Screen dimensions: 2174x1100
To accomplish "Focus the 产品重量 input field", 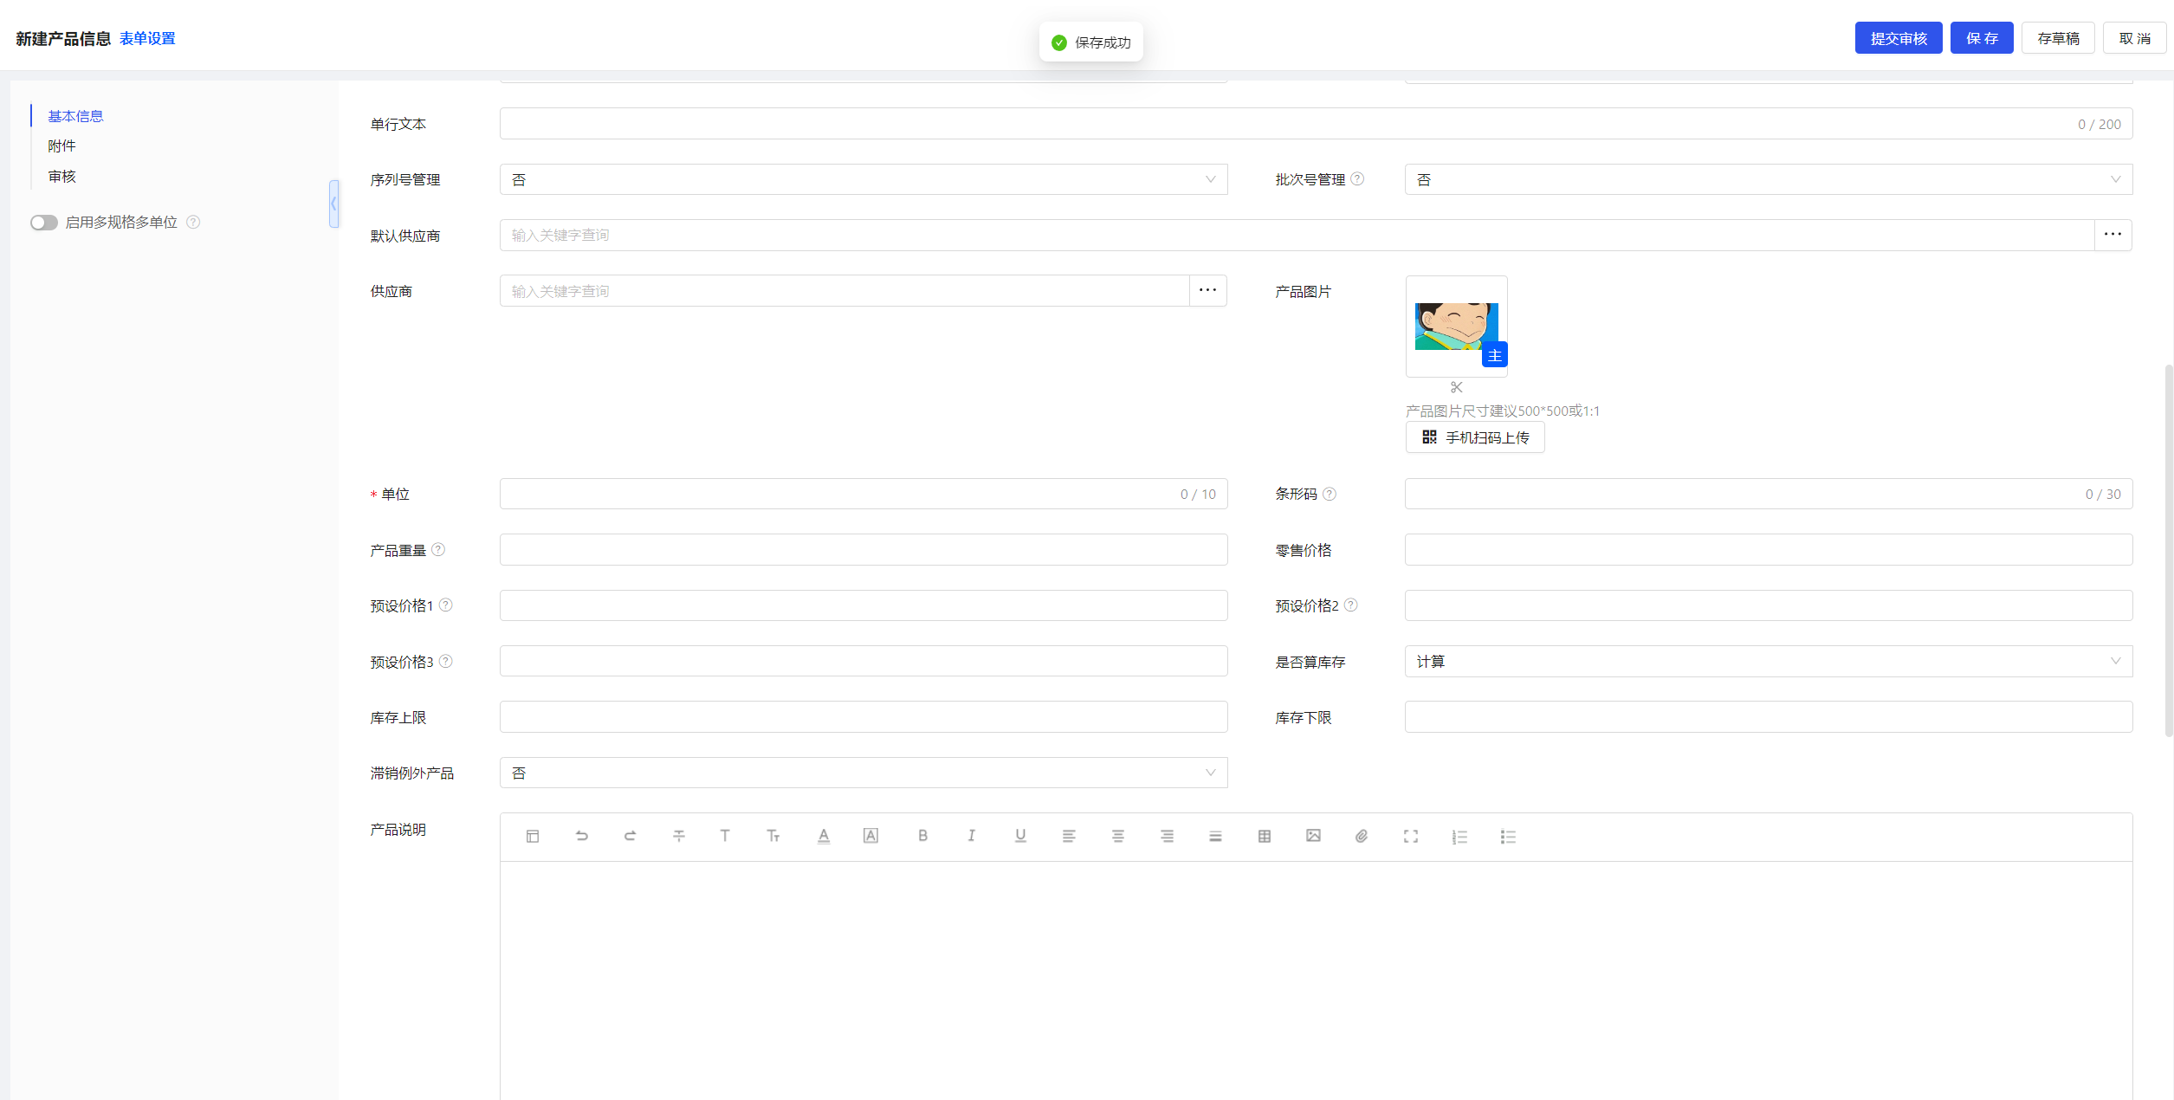I will tap(864, 549).
